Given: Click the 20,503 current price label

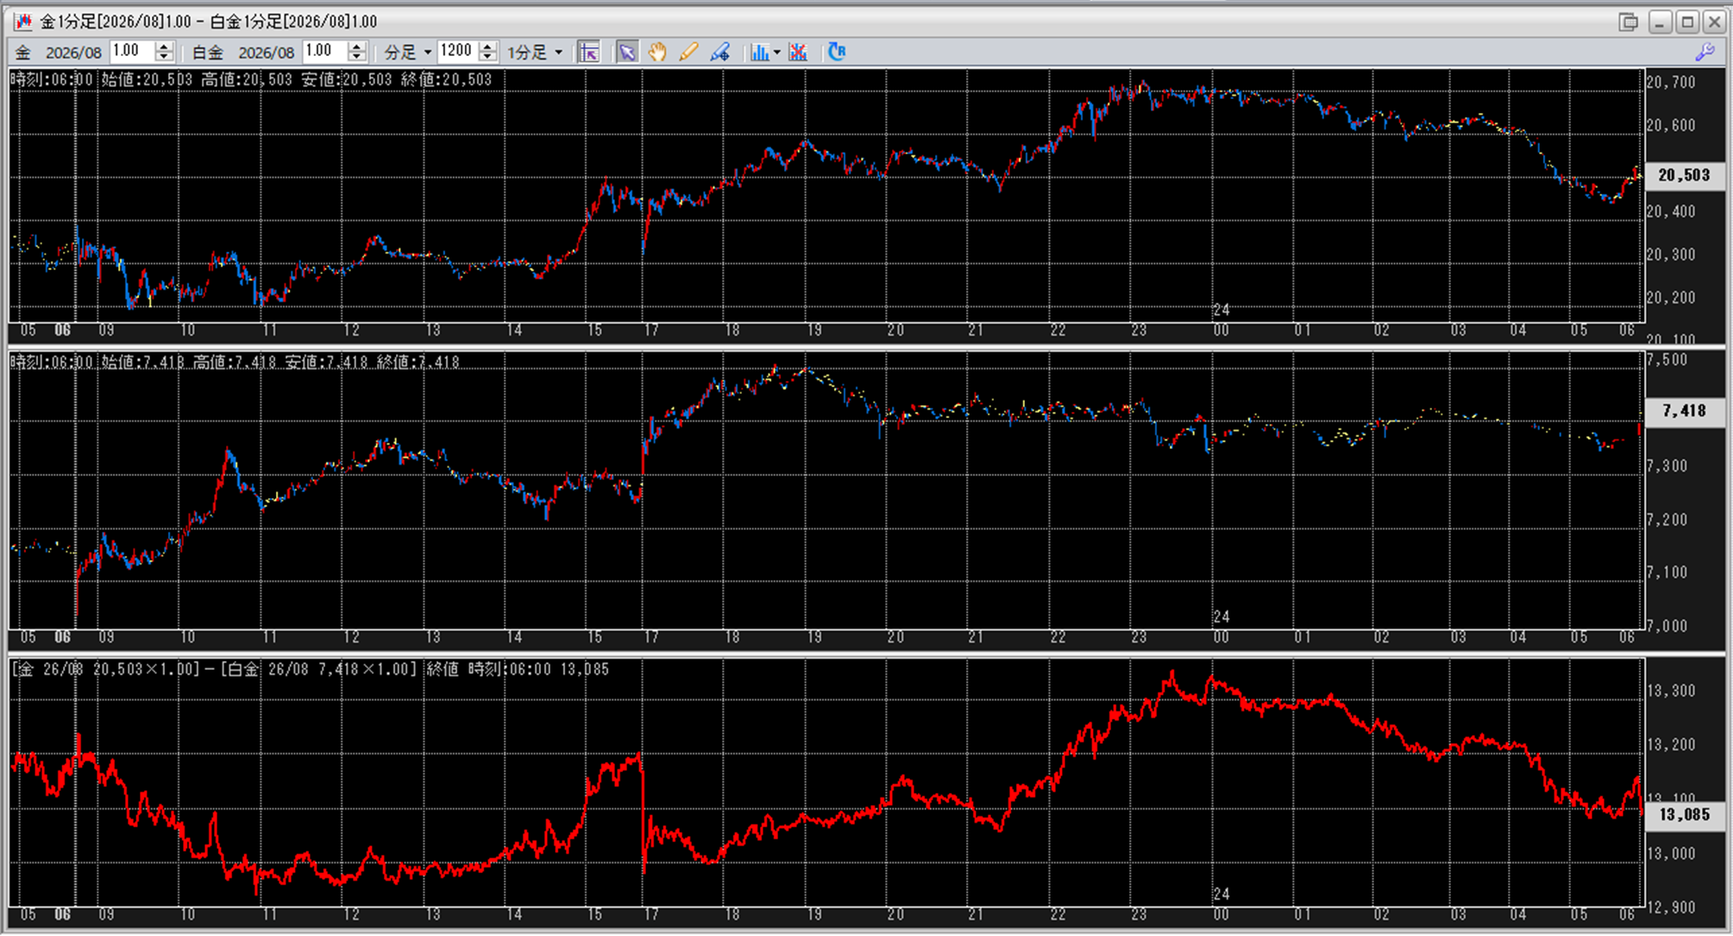Looking at the screenshot, I should [1683, 176].
